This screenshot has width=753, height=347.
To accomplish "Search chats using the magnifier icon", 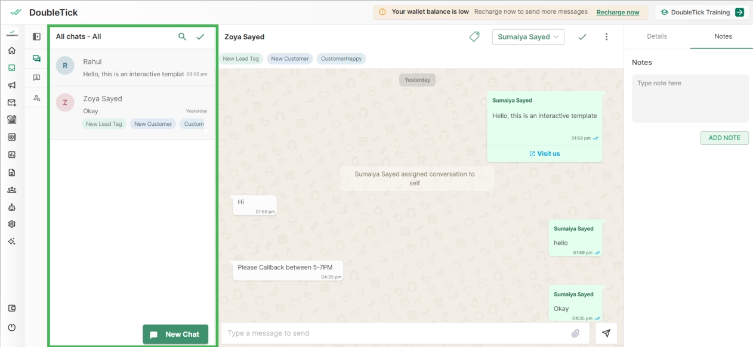I will (x=182, y=37).
